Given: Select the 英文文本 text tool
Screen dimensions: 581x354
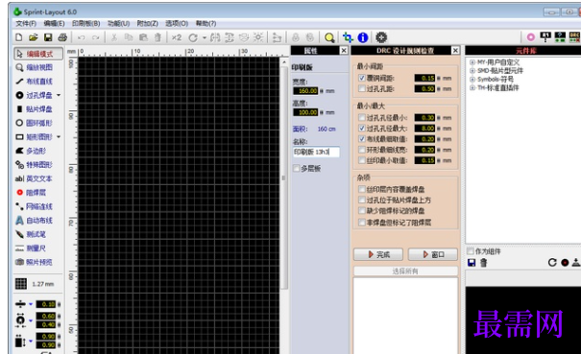Looking at the screenshot, I should (x=34, y=178).
